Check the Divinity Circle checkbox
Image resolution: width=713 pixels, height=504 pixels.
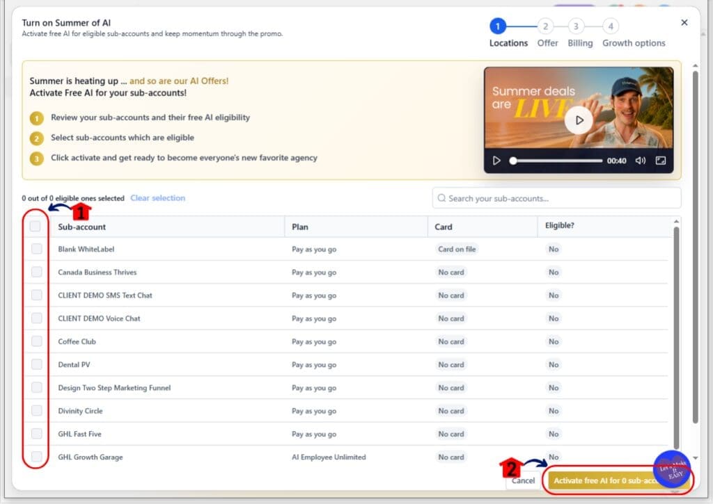(36, 411)
